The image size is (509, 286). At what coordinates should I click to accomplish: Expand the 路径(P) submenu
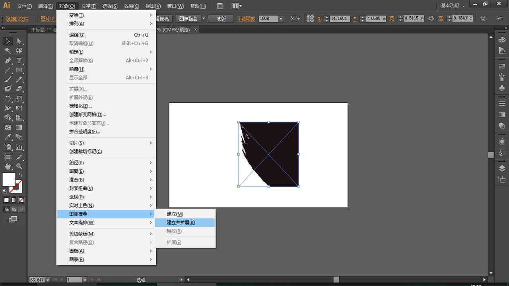[x=106, y=163]
